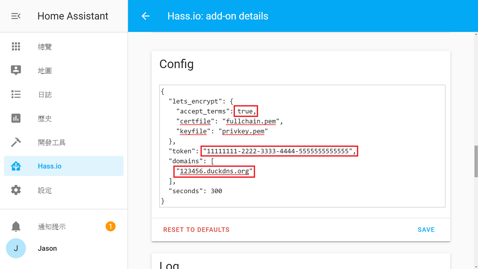
Task: Click the Config card heading
Action: tap(177, 64)
